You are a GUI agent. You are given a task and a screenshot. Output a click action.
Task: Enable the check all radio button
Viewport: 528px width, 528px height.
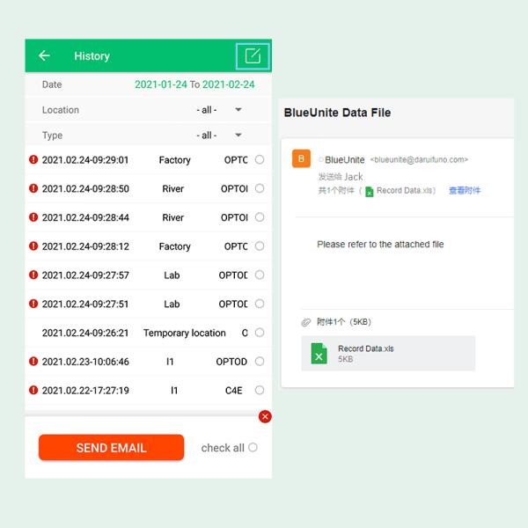pyautogui.click(x=253, y=447)
